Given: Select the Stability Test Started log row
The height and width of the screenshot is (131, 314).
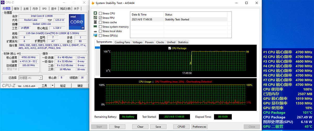Looking at the screenshot, I should (181, 19).
